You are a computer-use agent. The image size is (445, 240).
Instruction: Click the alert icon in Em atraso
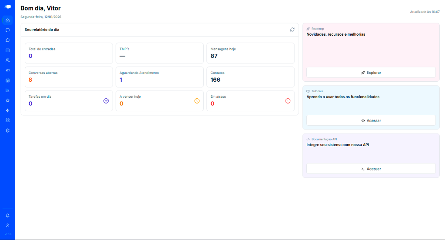pyautogui.click(x=288, y=101)
